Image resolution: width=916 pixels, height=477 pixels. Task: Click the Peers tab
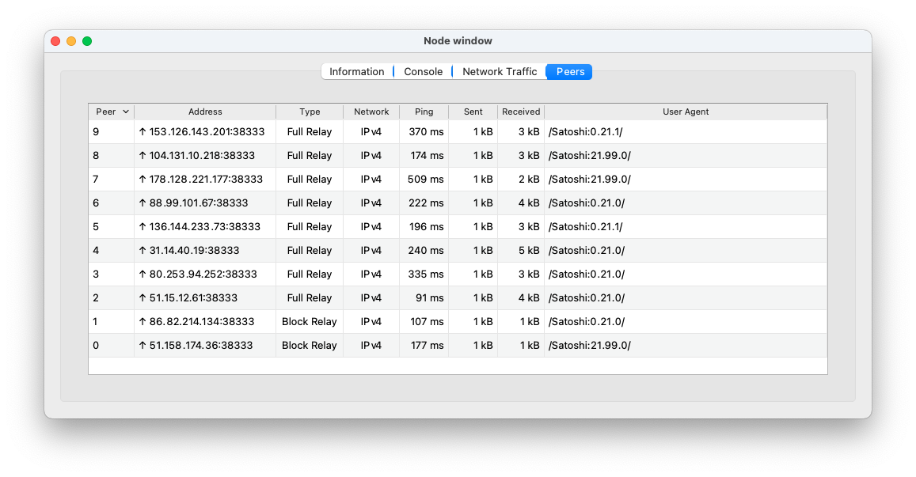569,72
